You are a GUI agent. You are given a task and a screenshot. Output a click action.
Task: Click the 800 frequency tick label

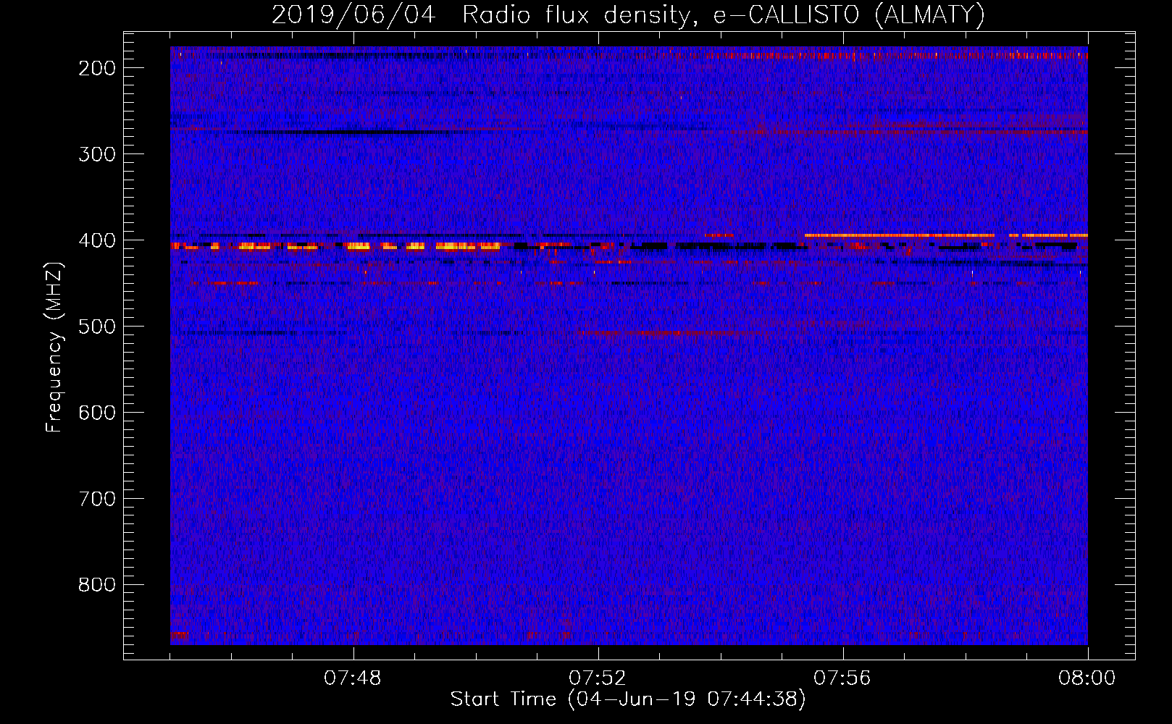[x=97, y=585]
